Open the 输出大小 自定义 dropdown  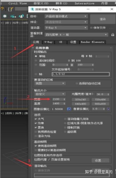[x=50, y=94]
